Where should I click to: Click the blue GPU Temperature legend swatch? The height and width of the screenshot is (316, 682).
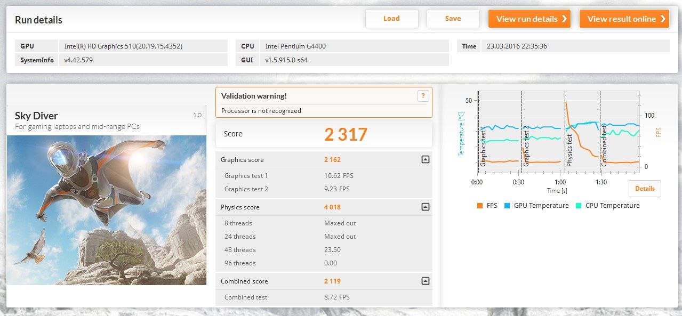[507, 206]
